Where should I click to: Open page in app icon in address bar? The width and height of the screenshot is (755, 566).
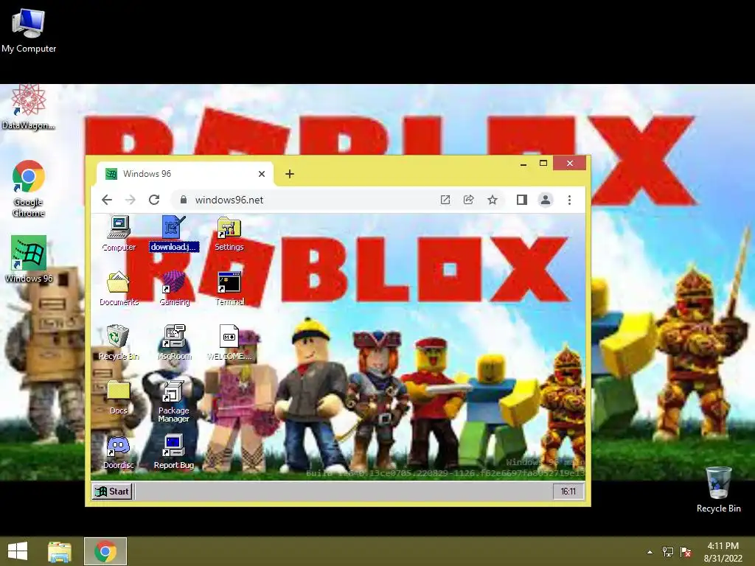point(445,200)
